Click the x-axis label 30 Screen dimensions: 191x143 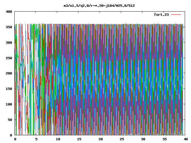click(143, 139)
